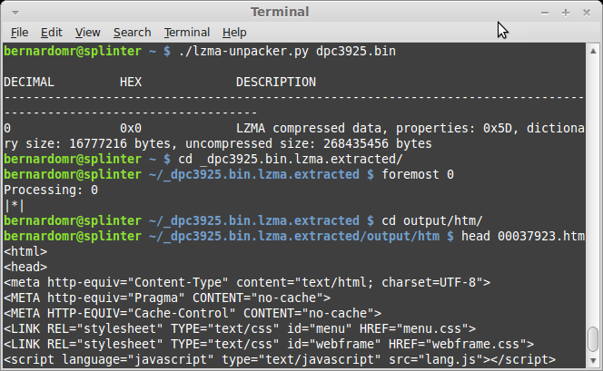Click the text "./lzma-unpacker.py dpc3925.bin"

pyautogui.click(x=287, y=52)
